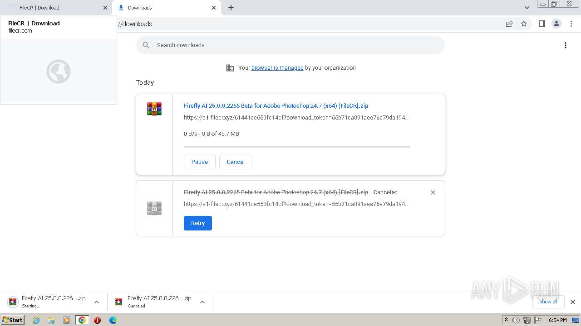Screen dimensions: 581x326
Task: Click the share this page icon
Action: 509,24
